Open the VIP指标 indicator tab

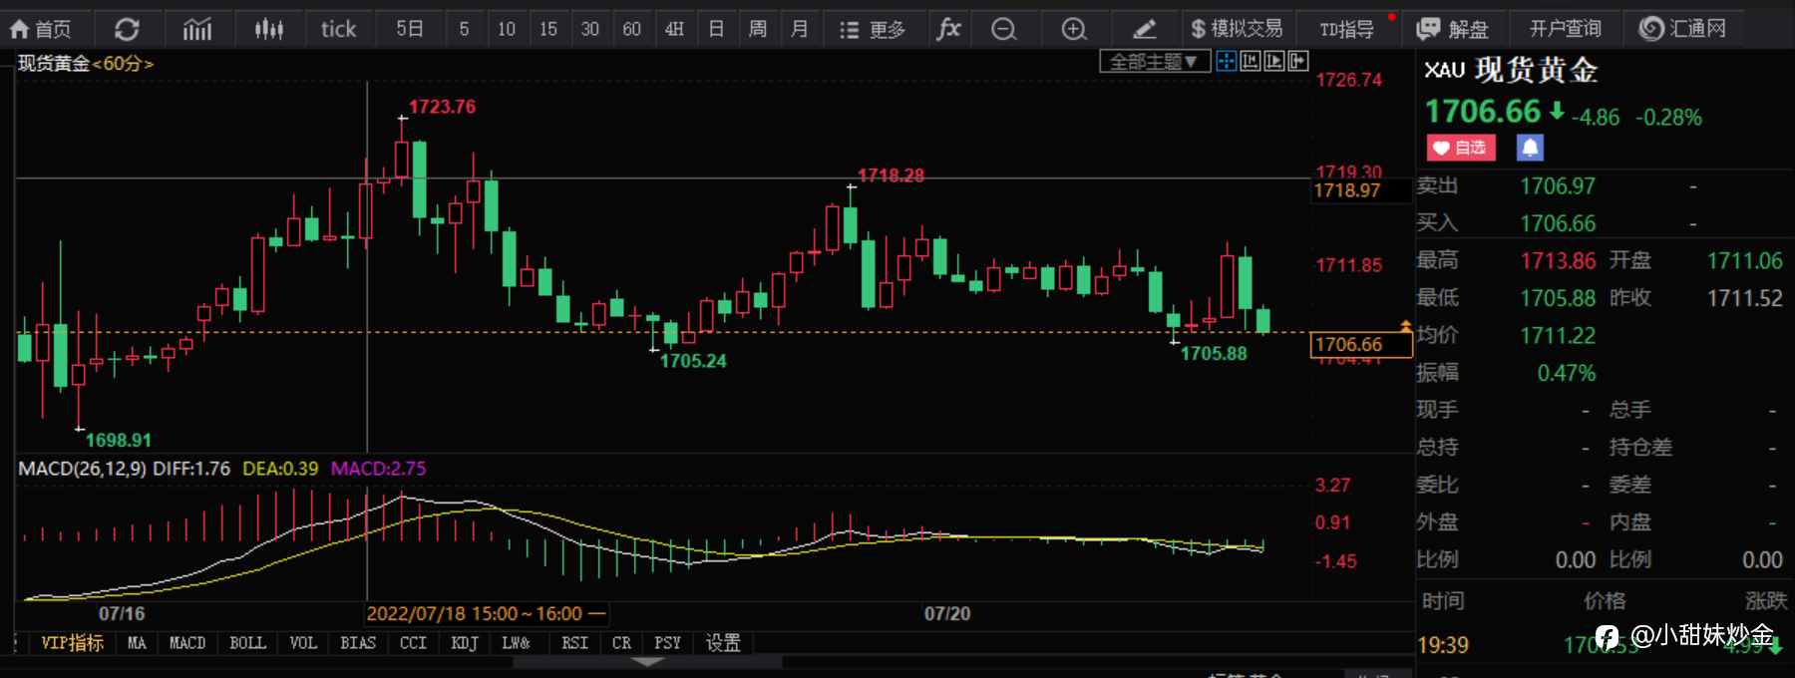tap(72, 643)
